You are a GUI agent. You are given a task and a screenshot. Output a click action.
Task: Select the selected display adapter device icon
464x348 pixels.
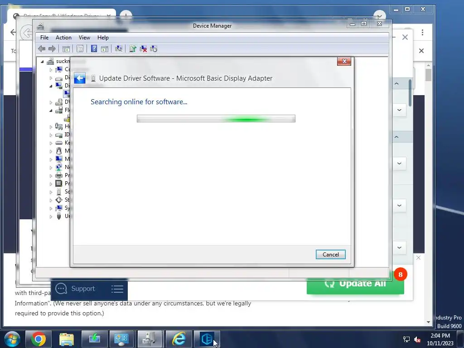point(67,93)
